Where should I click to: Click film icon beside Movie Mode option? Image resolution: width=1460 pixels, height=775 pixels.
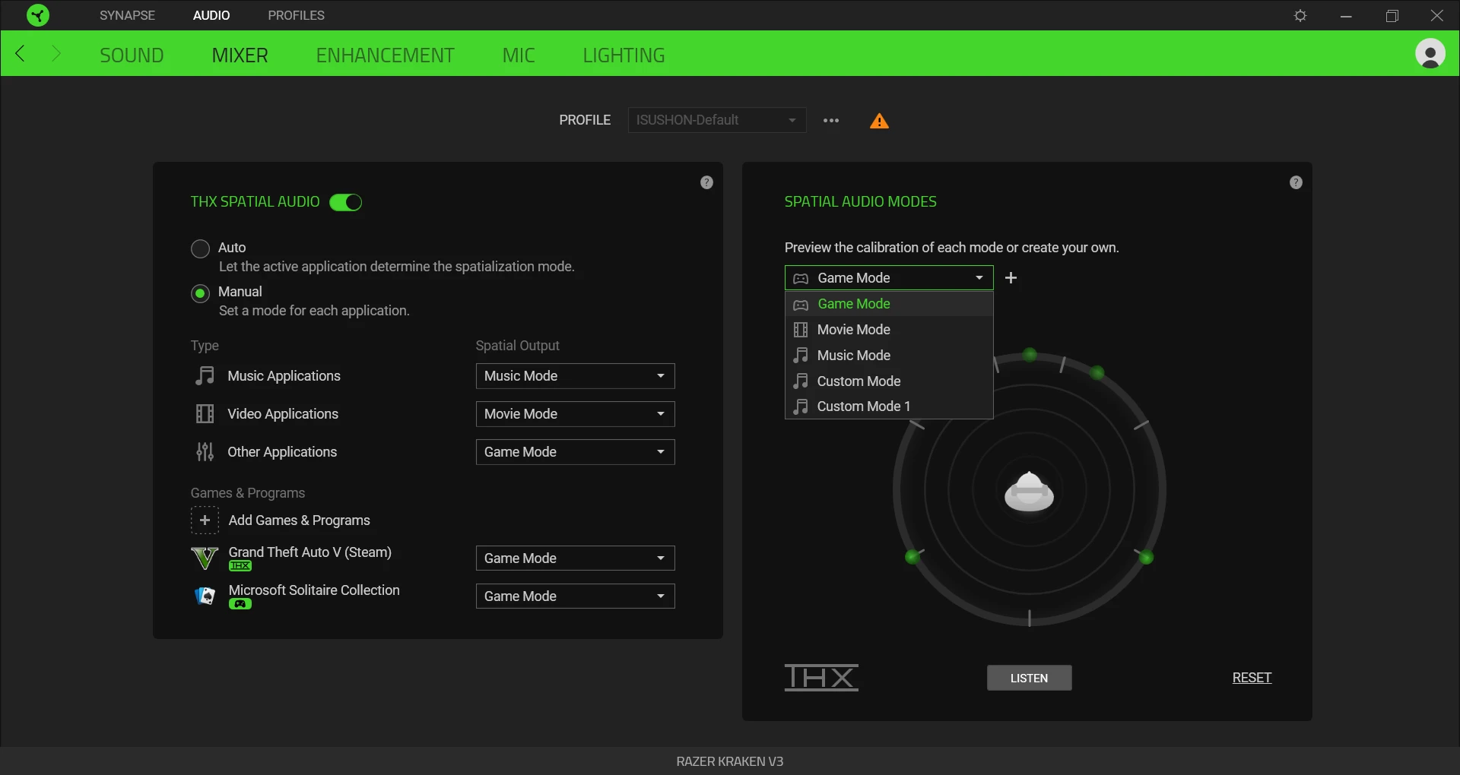tap(801, 330)
